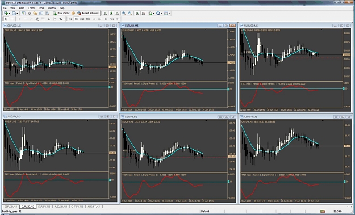Switch chart to Line Chart mode

click(x=117, y=14)
